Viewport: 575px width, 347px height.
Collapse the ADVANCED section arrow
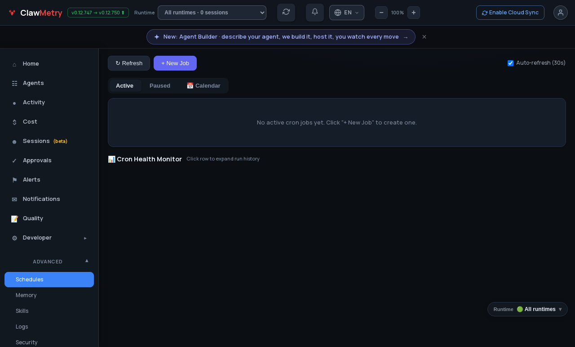pyautogui.click(x=87, y=261)
